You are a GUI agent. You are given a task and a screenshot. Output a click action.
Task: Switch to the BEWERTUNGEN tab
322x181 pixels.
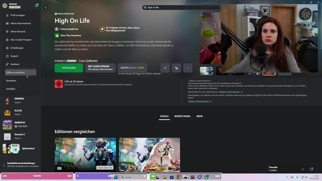coord(182,116)
